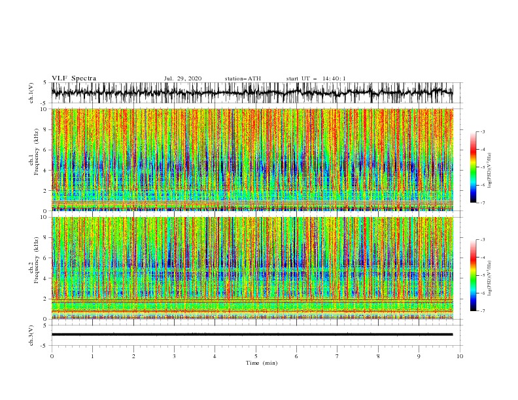Click the "-3" label on ch.1 colorbar

pos(483,131)
